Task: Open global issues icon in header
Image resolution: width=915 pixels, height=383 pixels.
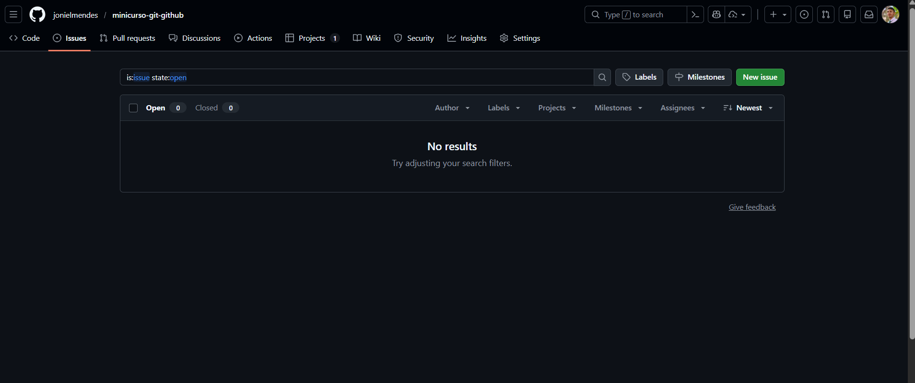Action: tap(804, 15)
